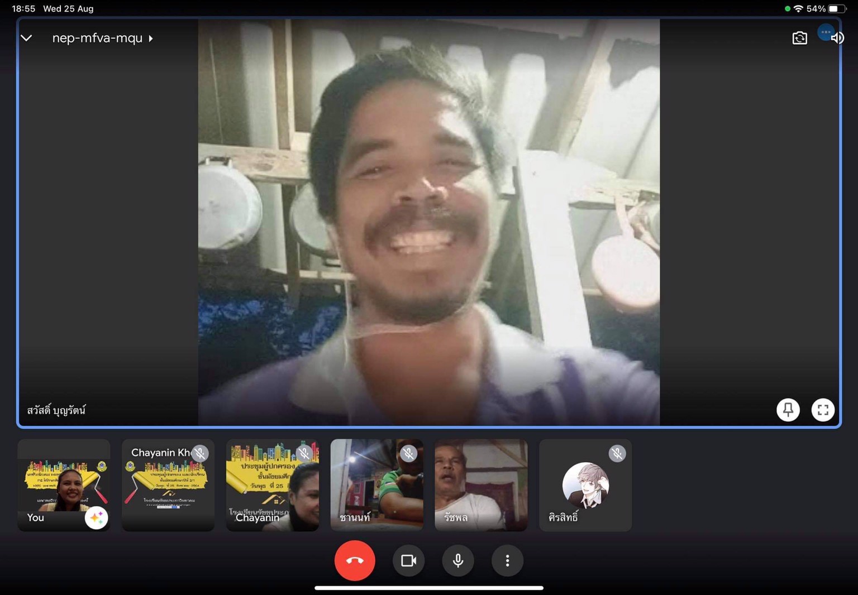Screen dimensions: 858x595
Task: Enter fullscreen for the main video
Action: click(822, 410)
